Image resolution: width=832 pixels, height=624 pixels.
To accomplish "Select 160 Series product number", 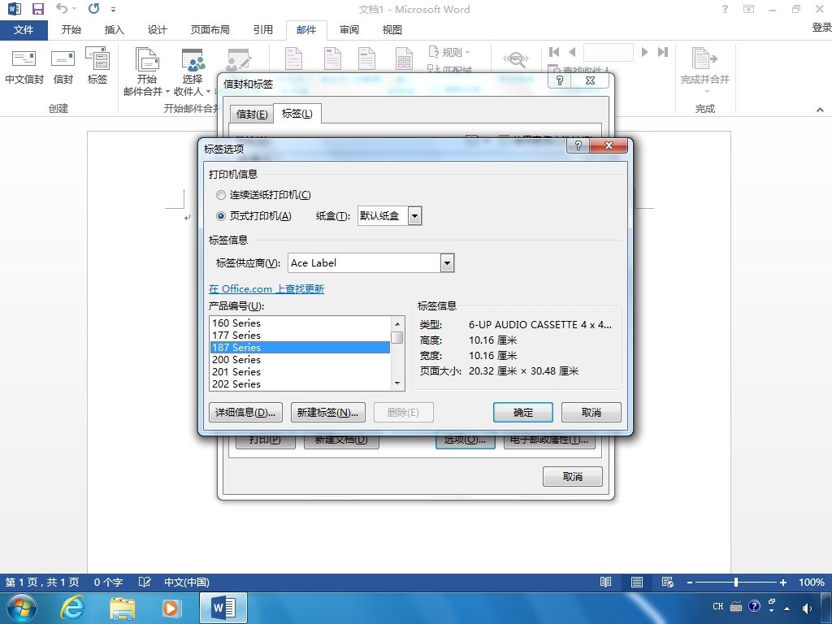I will pyautogui.click(x=300, y=323).
